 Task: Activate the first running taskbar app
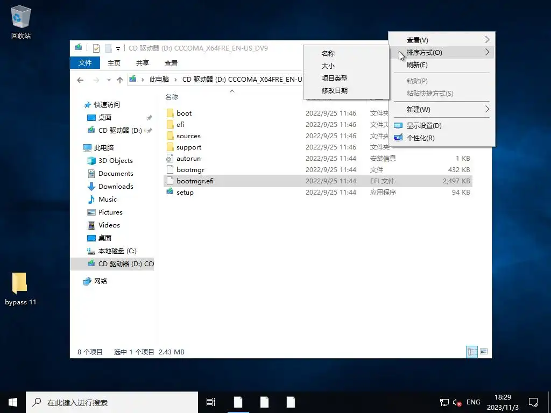pos(238,402)
